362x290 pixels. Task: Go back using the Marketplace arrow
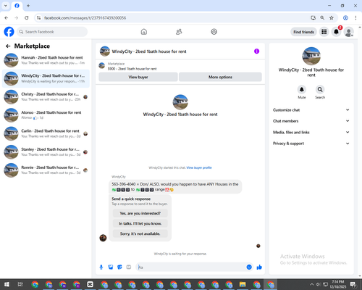pos(8,46)
